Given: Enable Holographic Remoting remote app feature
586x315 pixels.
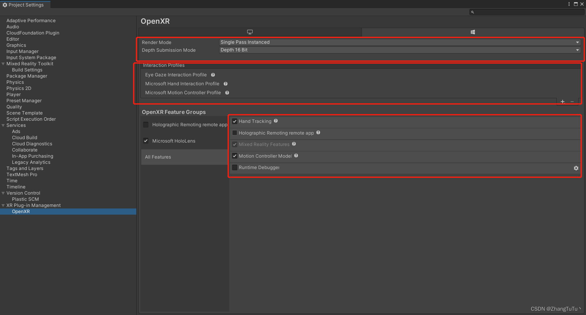Looking at the screenshot, I should 235,133.
